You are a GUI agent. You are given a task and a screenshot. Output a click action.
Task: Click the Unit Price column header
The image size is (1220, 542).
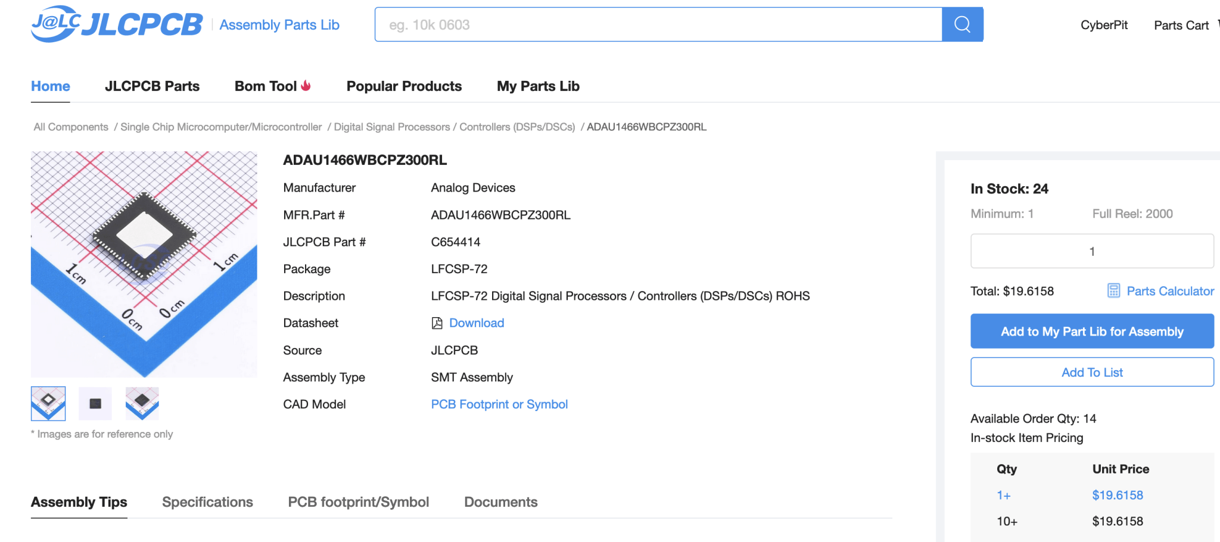pos(1121,469)
